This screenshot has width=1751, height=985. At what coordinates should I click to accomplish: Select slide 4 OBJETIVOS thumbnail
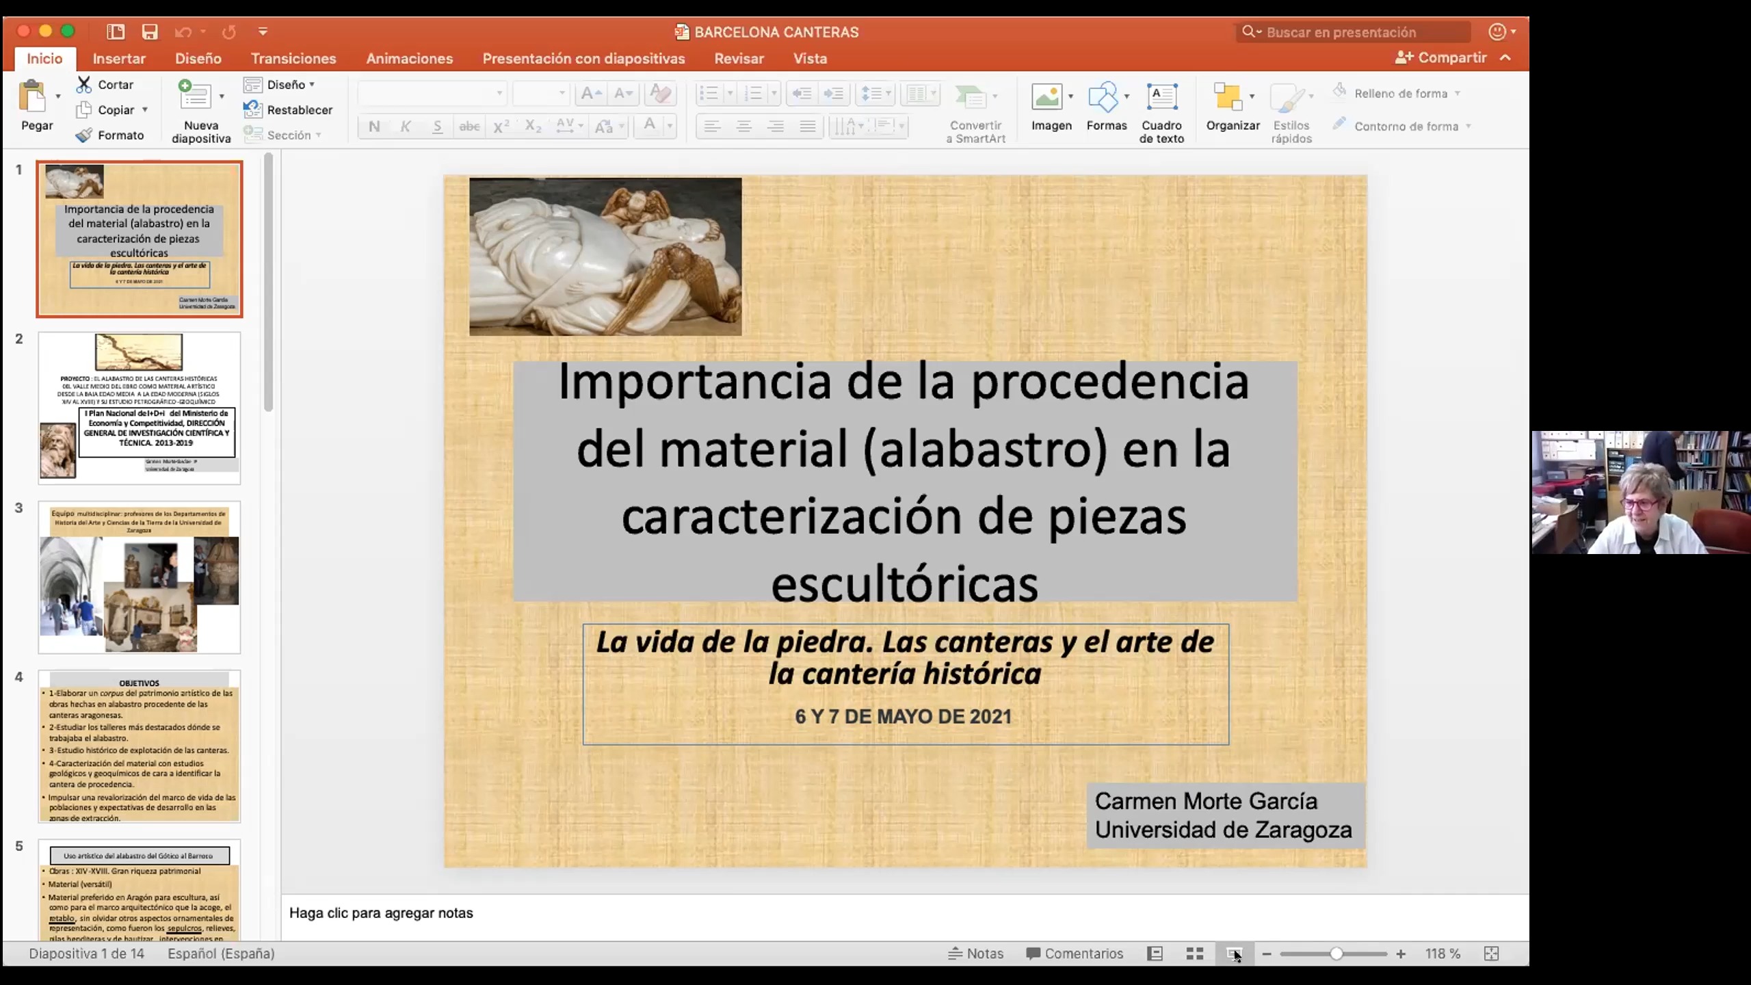click(140, 746)
